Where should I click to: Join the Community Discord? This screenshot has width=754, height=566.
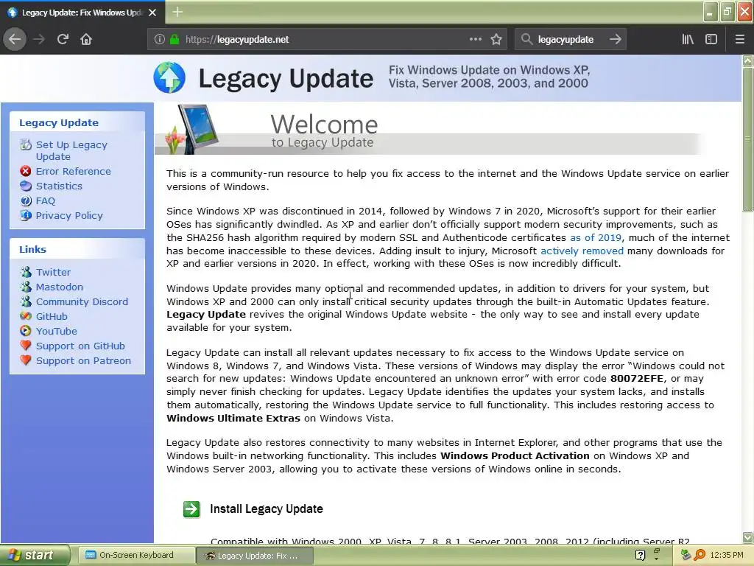(82, 301)
